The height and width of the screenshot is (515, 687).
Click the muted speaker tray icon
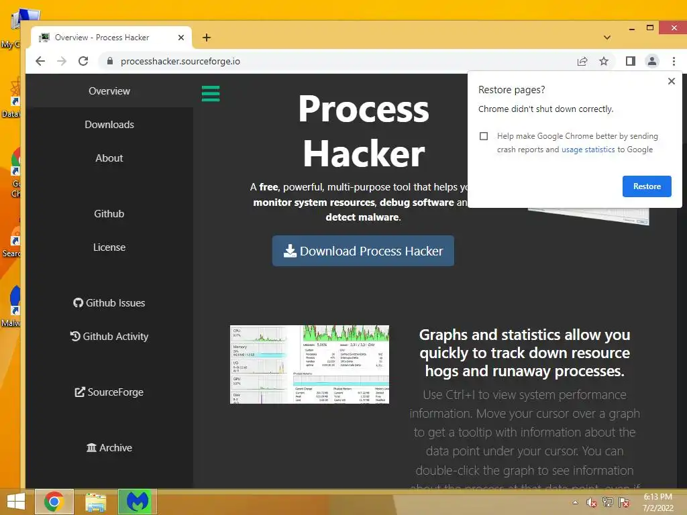(592, 502)
